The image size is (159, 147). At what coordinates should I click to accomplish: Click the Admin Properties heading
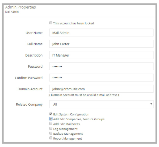point(20,7)
